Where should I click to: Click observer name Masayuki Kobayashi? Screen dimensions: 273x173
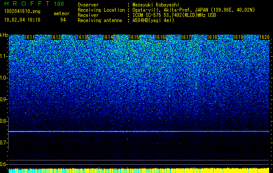(x=156, y=5)
